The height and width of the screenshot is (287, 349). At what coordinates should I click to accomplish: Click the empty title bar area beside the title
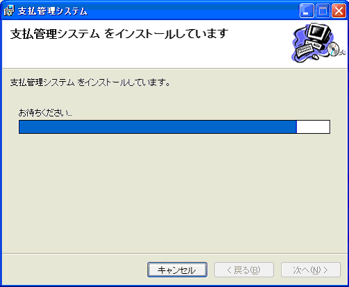(x=192, y=11)
